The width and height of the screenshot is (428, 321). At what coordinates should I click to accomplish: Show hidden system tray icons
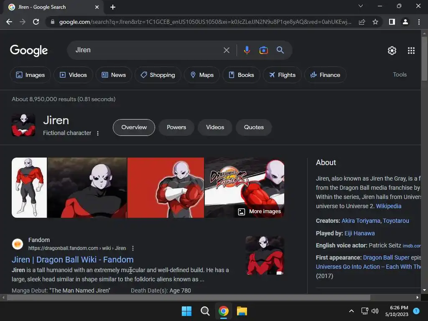pos(352,311)
